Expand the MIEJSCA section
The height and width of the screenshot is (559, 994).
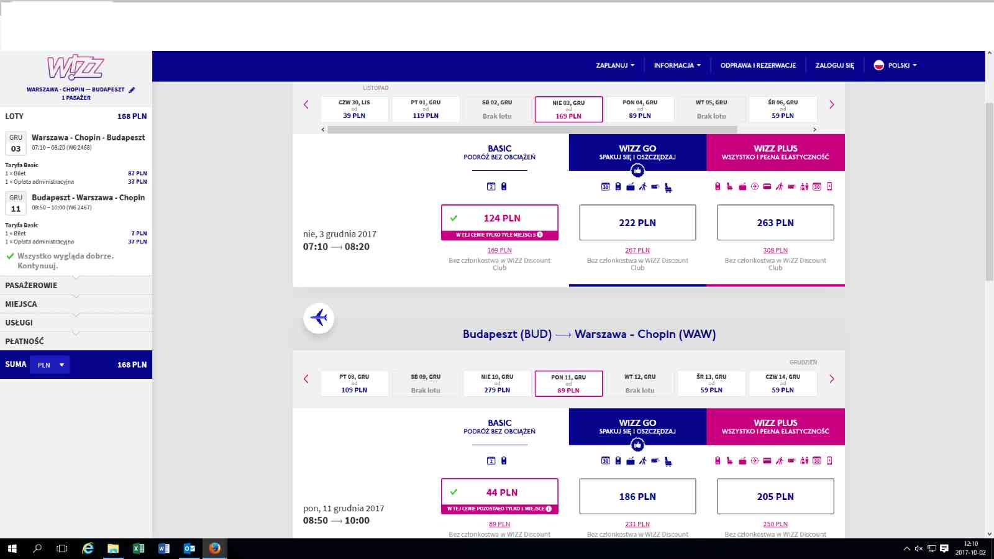(x=76, y=304)
